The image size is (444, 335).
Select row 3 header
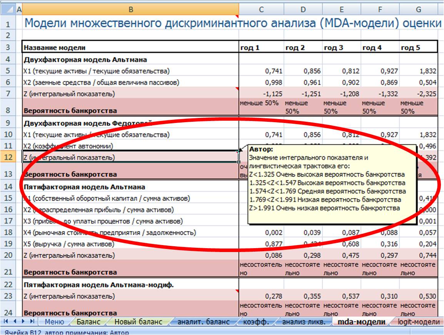[x=8, y=47]
